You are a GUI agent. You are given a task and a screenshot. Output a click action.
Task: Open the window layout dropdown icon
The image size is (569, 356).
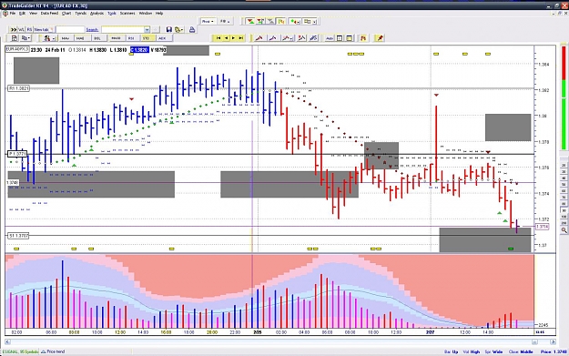pyautogui.click(x=310, y=22)
